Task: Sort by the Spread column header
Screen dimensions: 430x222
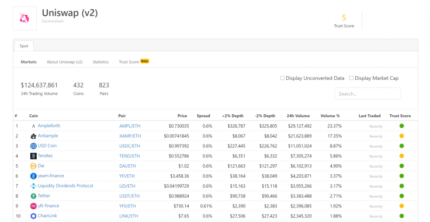Action: 203,116
